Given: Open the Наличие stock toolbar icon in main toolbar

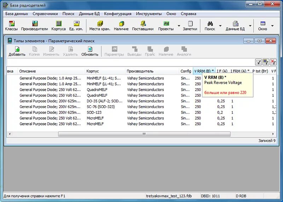Looking at the screenshot, I should tap(121, 26).
